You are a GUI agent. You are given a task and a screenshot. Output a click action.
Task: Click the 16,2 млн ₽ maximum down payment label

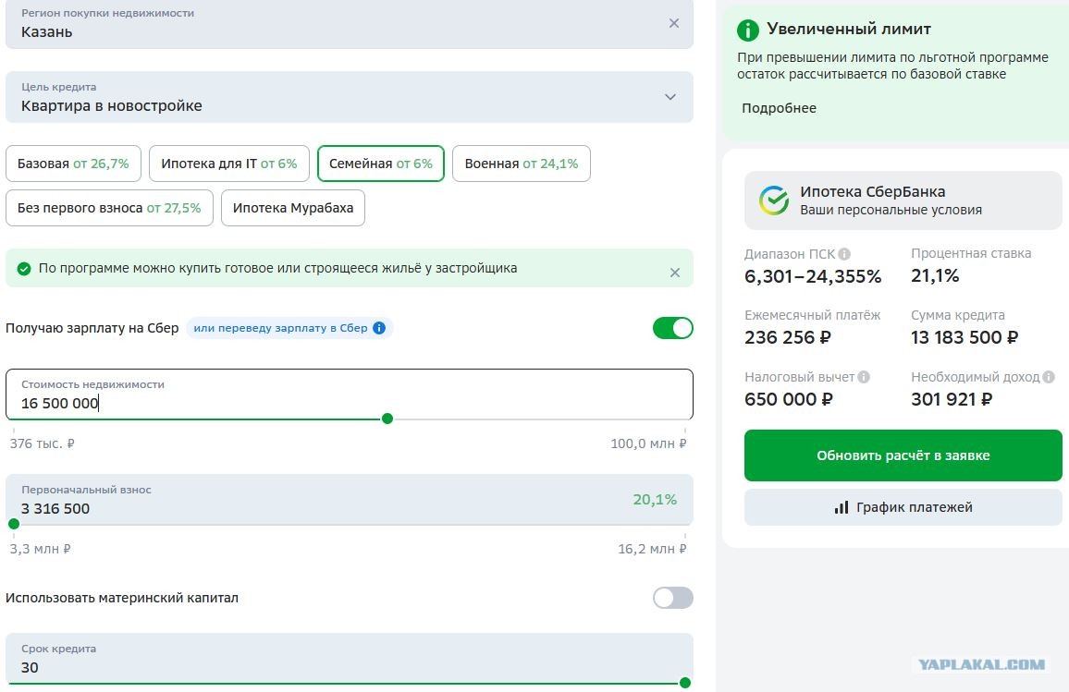tap(652, 549)
